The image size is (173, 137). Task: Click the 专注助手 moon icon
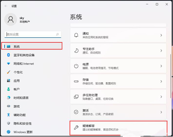pos(76,51)
